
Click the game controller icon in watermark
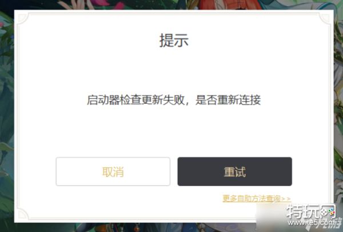tap(328, 211)
